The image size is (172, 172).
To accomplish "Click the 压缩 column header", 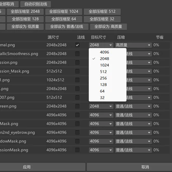I will (x=121, y=37).
